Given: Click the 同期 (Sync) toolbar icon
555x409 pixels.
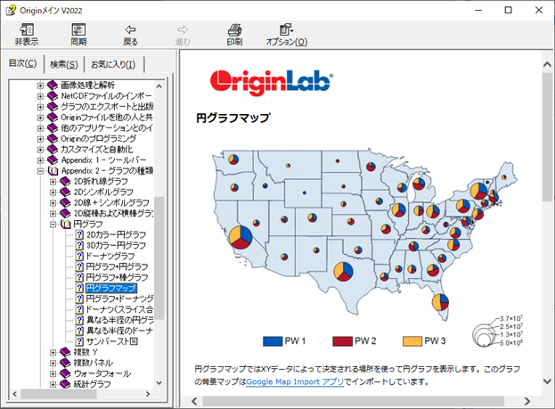Looking at the screenshot, I should [78, 29].
